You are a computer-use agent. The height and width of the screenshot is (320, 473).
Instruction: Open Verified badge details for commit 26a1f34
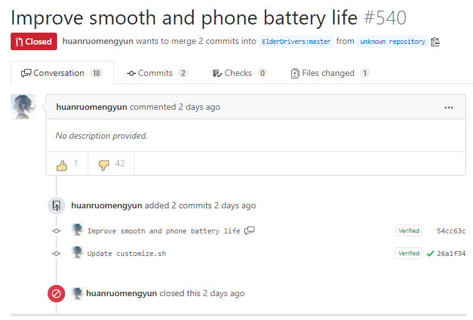point(408,253)
